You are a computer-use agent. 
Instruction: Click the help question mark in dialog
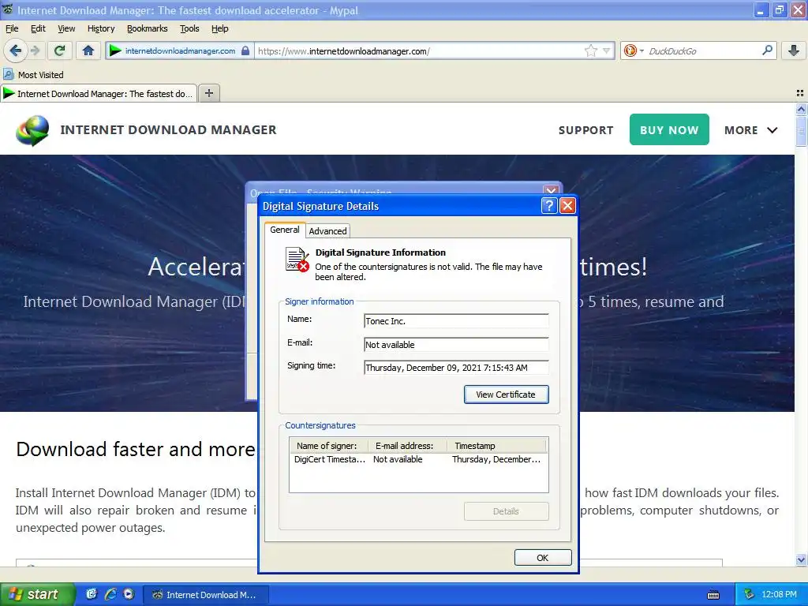tap(549, 206)
